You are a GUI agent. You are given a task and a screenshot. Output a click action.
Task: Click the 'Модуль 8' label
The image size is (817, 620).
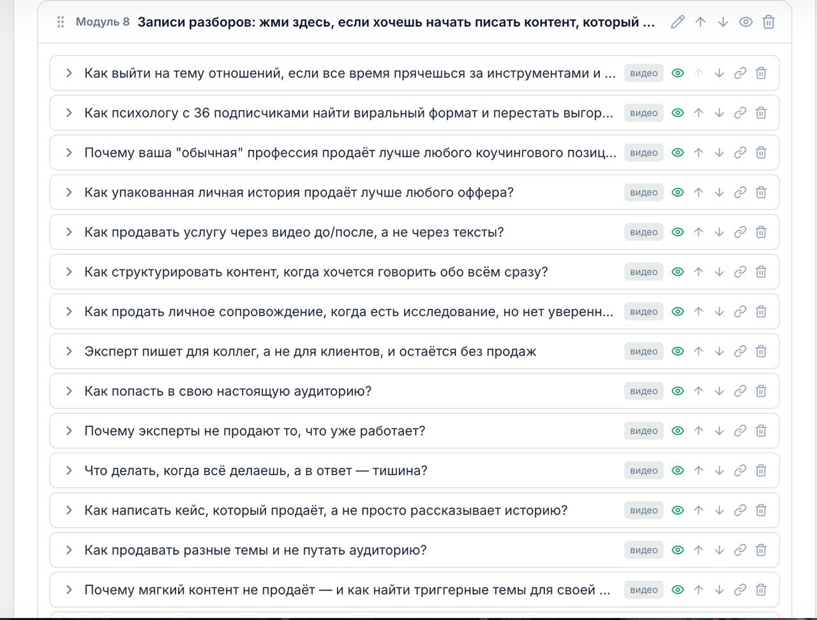(103, 22)
